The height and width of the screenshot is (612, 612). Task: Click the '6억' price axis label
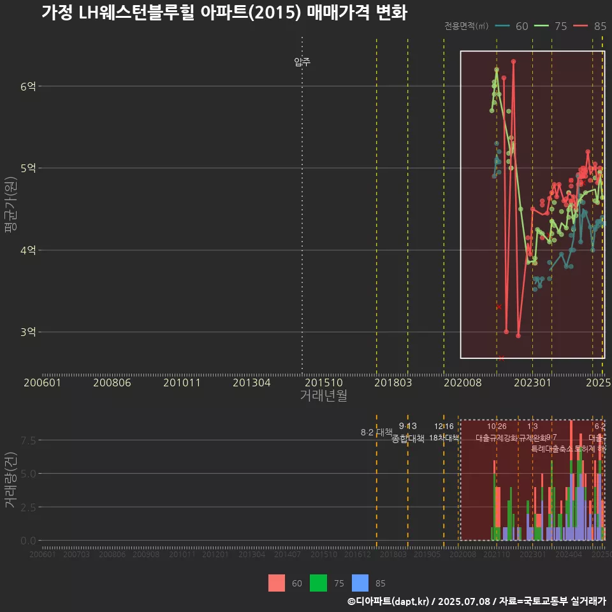(x=28, y=86)
